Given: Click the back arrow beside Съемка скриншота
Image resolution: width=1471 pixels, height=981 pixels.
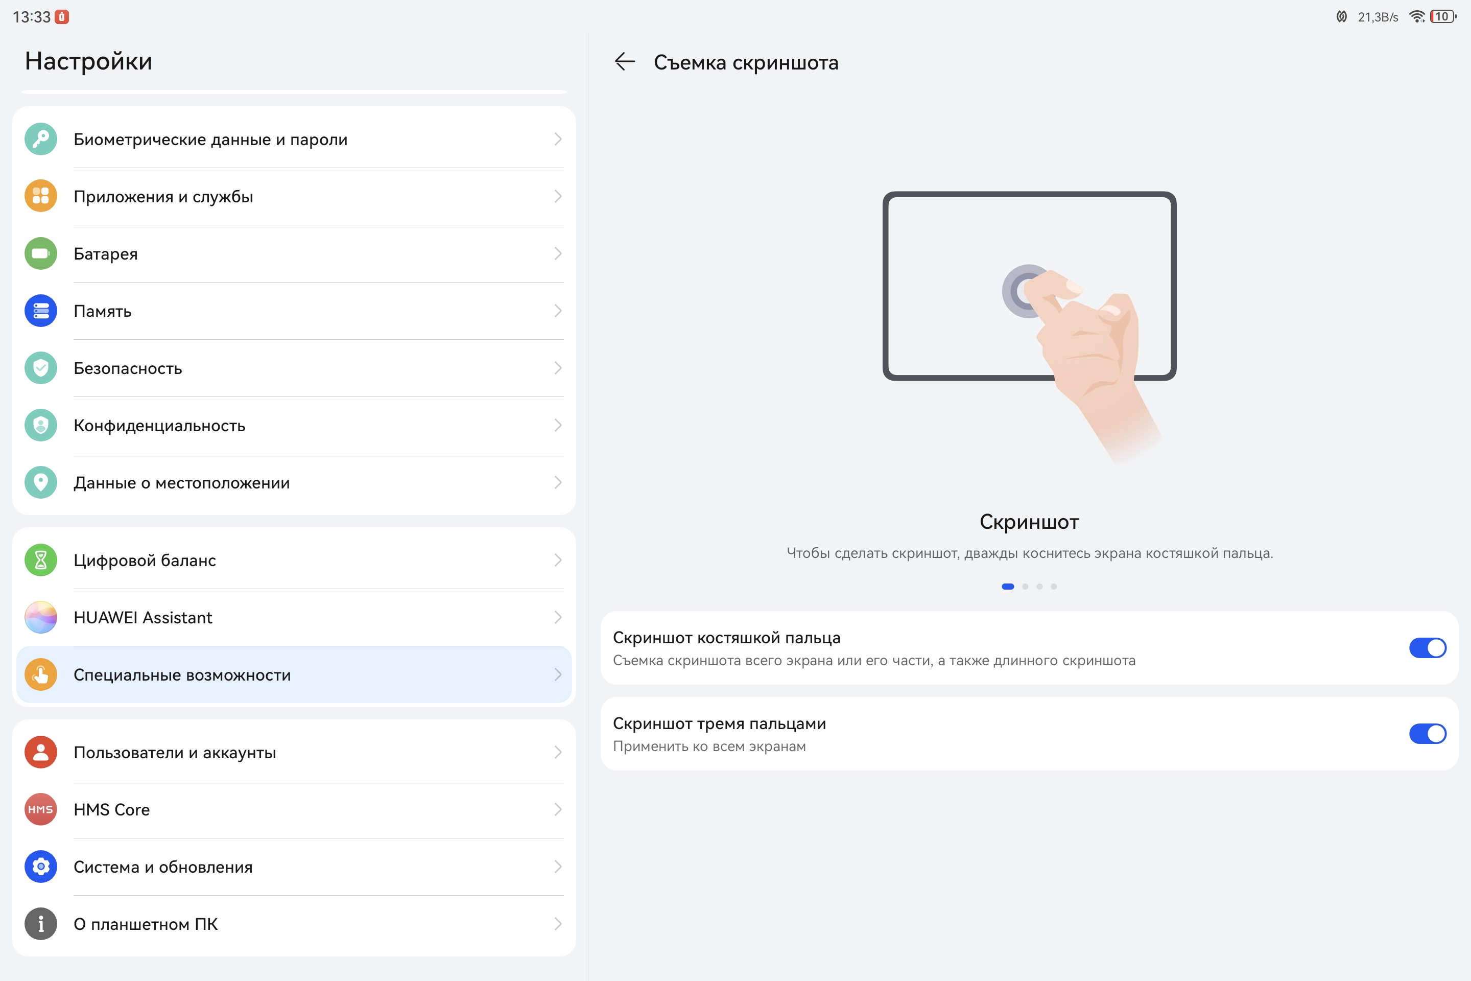Looking at the screenshot, I should click(x=624, y=62).
